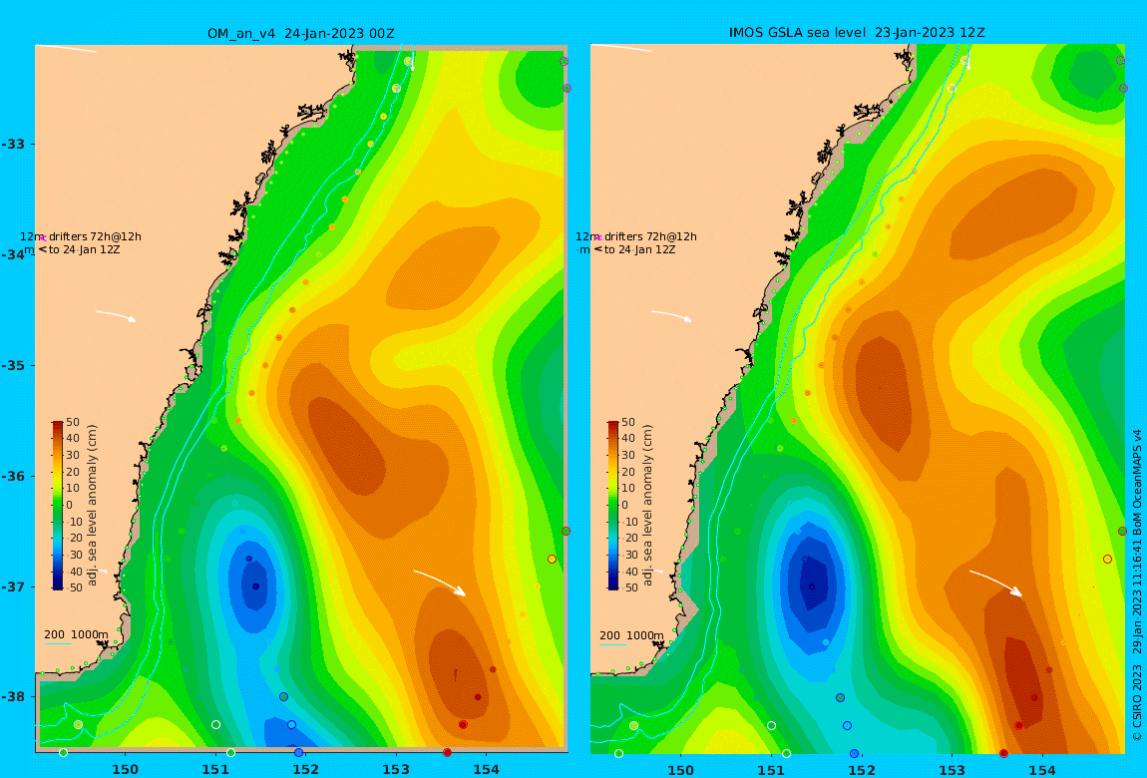Click the 'OM_an_v4 24-Jan-2023 00Z' title
1147x778 pixels.
click(x=300, y=34)
